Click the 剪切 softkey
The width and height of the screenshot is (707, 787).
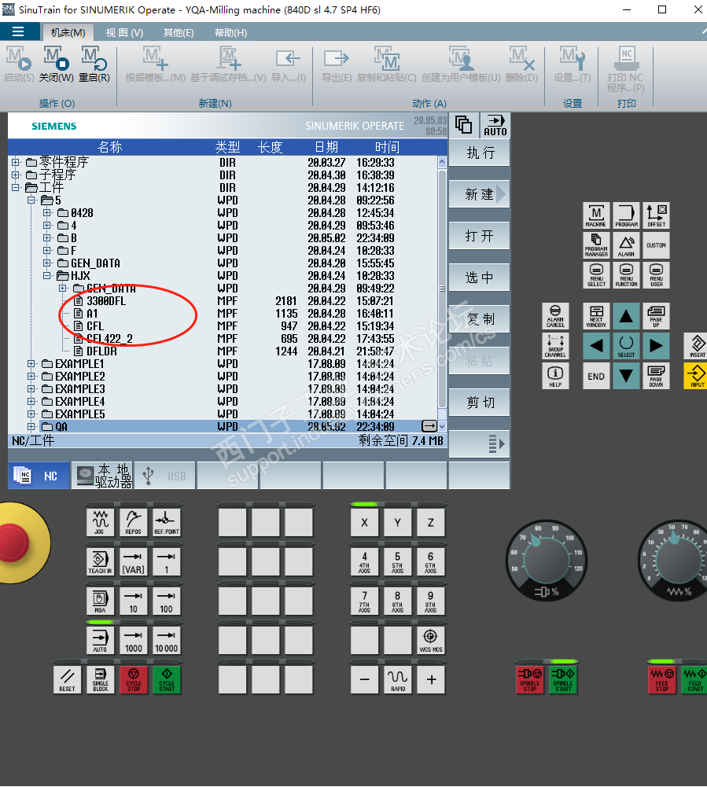click(x=479, y=403)
